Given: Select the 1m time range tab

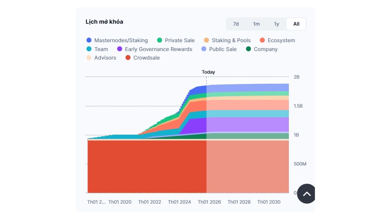Looking at the screenshot, I should click(x=256, y=24).
